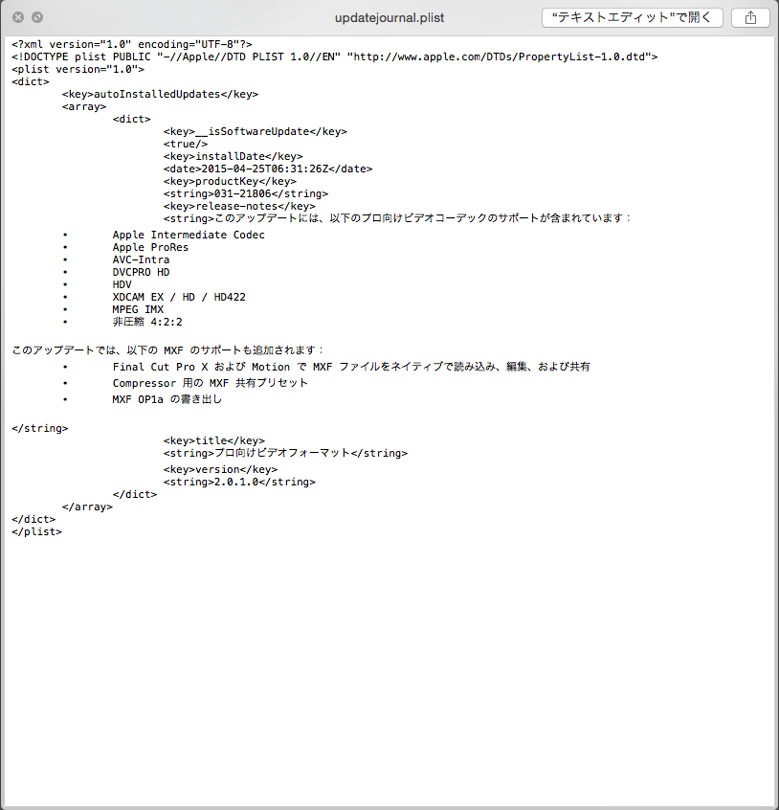779x810 pixels.
Task: Click the string 2.0.1.0 line
Action: pyautogui.click(x=239, y=482)
